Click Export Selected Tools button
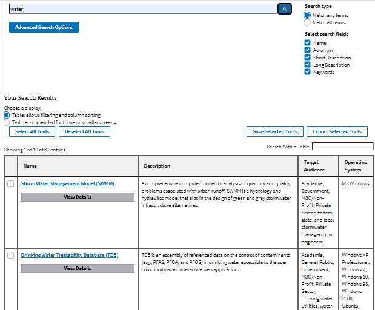 click(337, 131)
